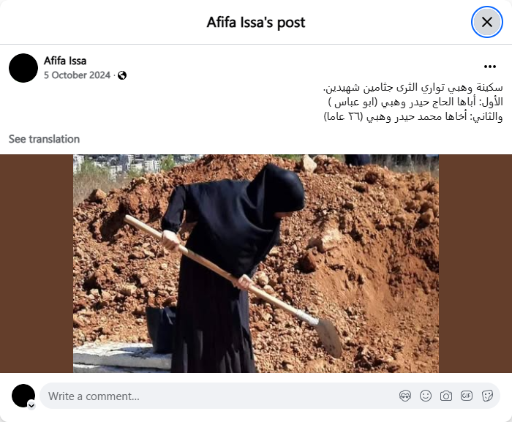512x422 pixels.
Task: Click Afifa Issa's profile picture
Action: coord(23,68)
